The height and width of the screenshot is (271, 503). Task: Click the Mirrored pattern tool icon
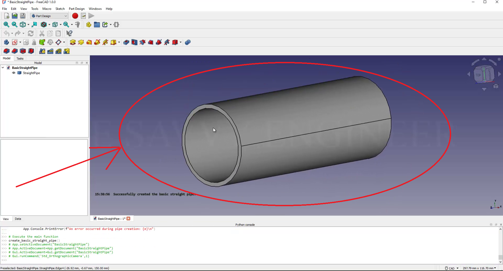coord(42,51)
